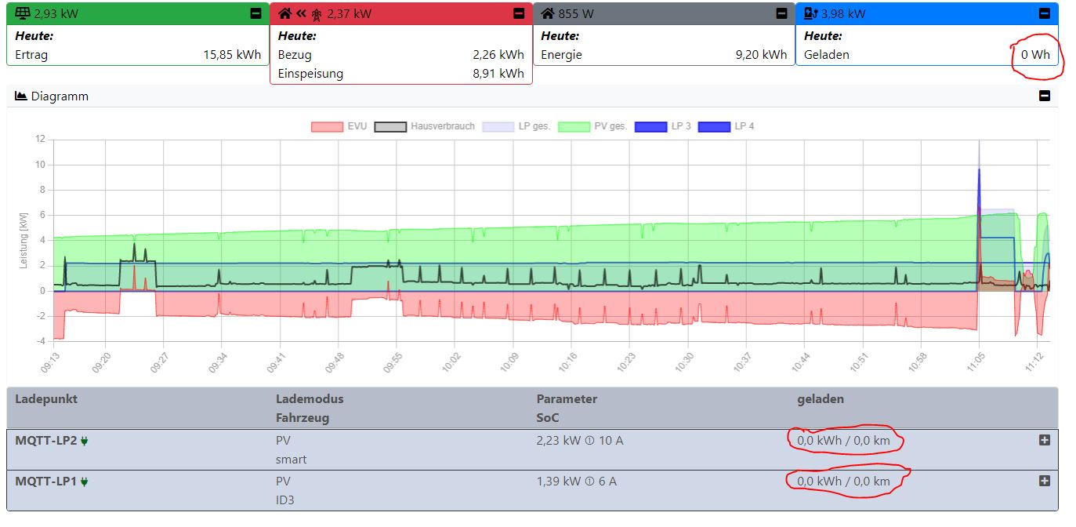Click PV charge mode for MQTT-LP1
The height and width of the screenshot is (527, 1076).
coord(283,481)
